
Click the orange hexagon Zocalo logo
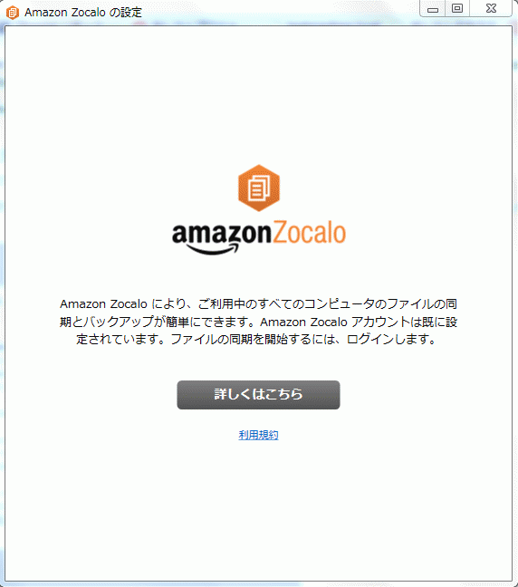point(259,188)
